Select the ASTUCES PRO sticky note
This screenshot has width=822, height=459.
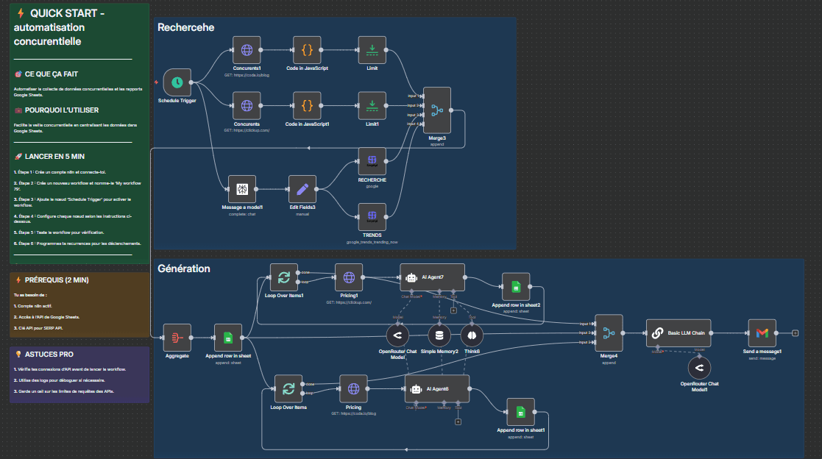tap(78, 375)
